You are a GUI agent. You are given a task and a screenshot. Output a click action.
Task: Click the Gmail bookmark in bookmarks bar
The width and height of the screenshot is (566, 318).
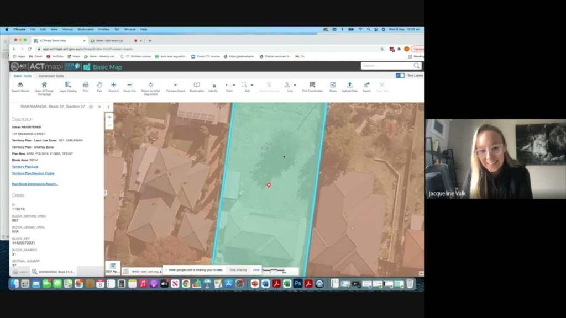(x=36, y=57)
